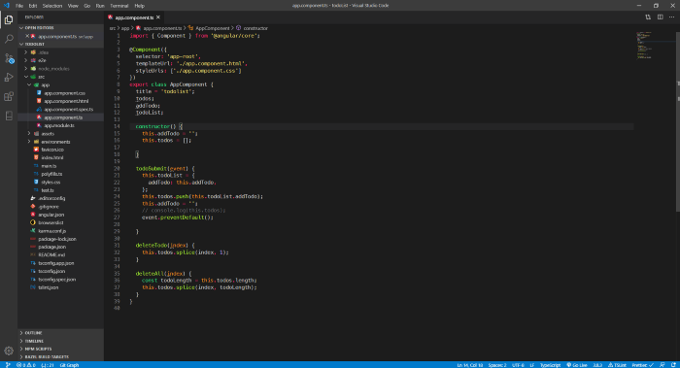Screen dimensions: 680x368
Task: Click the Prettier status indicator
Action: pyautogui.click(x=642, y=365)
